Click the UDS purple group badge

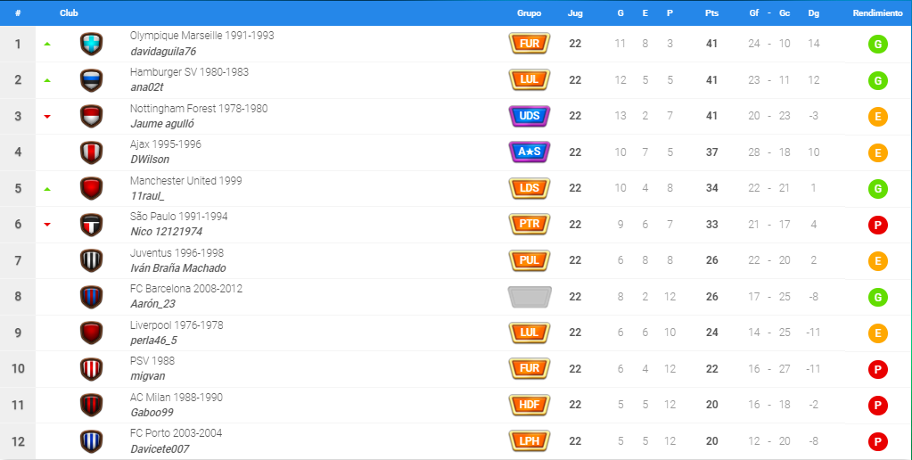coord(530,116)
